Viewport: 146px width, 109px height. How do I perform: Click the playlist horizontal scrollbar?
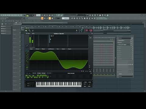point(45,23)
